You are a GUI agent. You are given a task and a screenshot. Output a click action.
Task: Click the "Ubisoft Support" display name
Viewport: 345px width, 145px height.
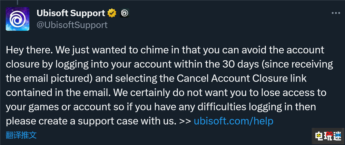[70, 13]
